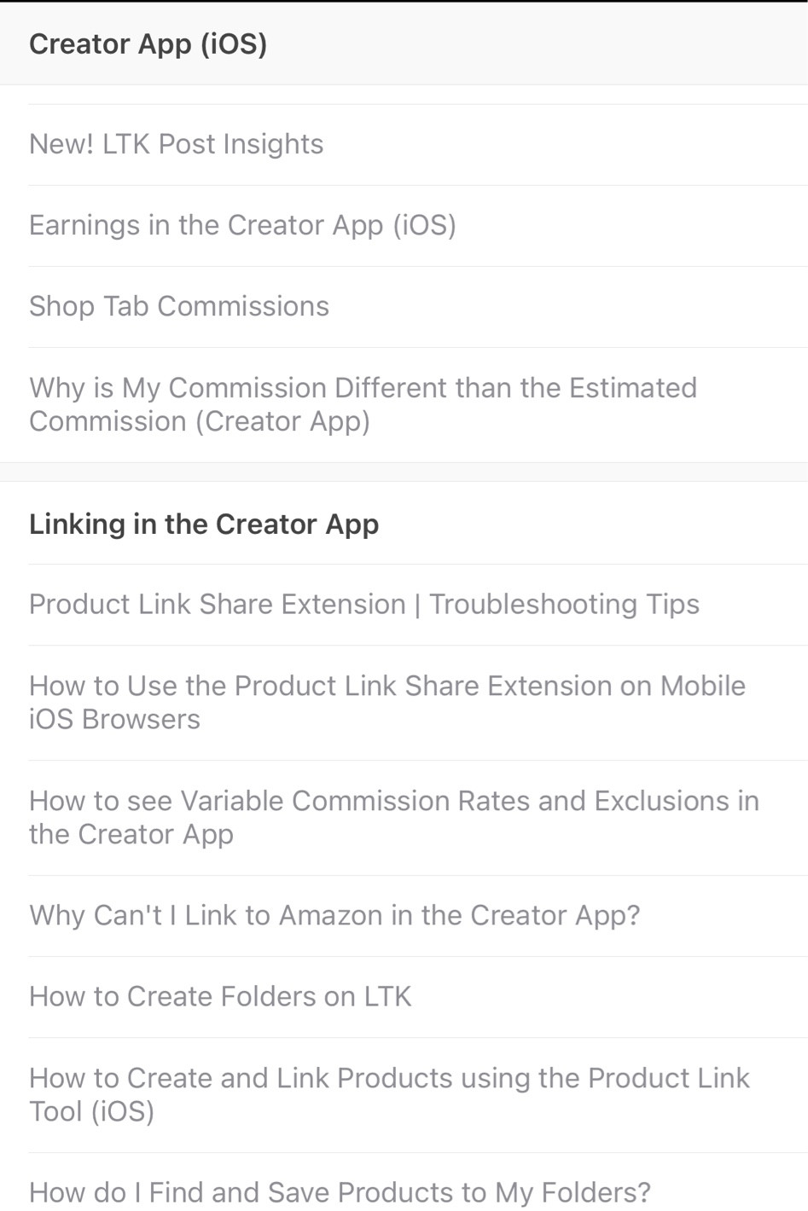808x1211 pixels.
Task: Read about commissions from the Shop Tab
Action: click(179, 306)
